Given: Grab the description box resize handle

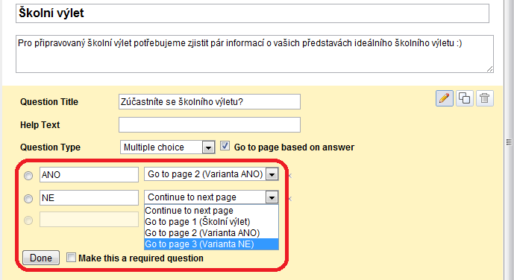Looking at the screenshot, I should coord(489,69).
